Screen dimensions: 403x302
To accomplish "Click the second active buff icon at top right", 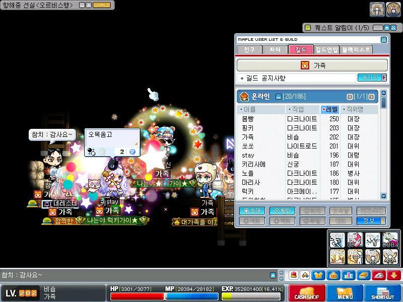I will pyautogui.click(x=393, y=10).
